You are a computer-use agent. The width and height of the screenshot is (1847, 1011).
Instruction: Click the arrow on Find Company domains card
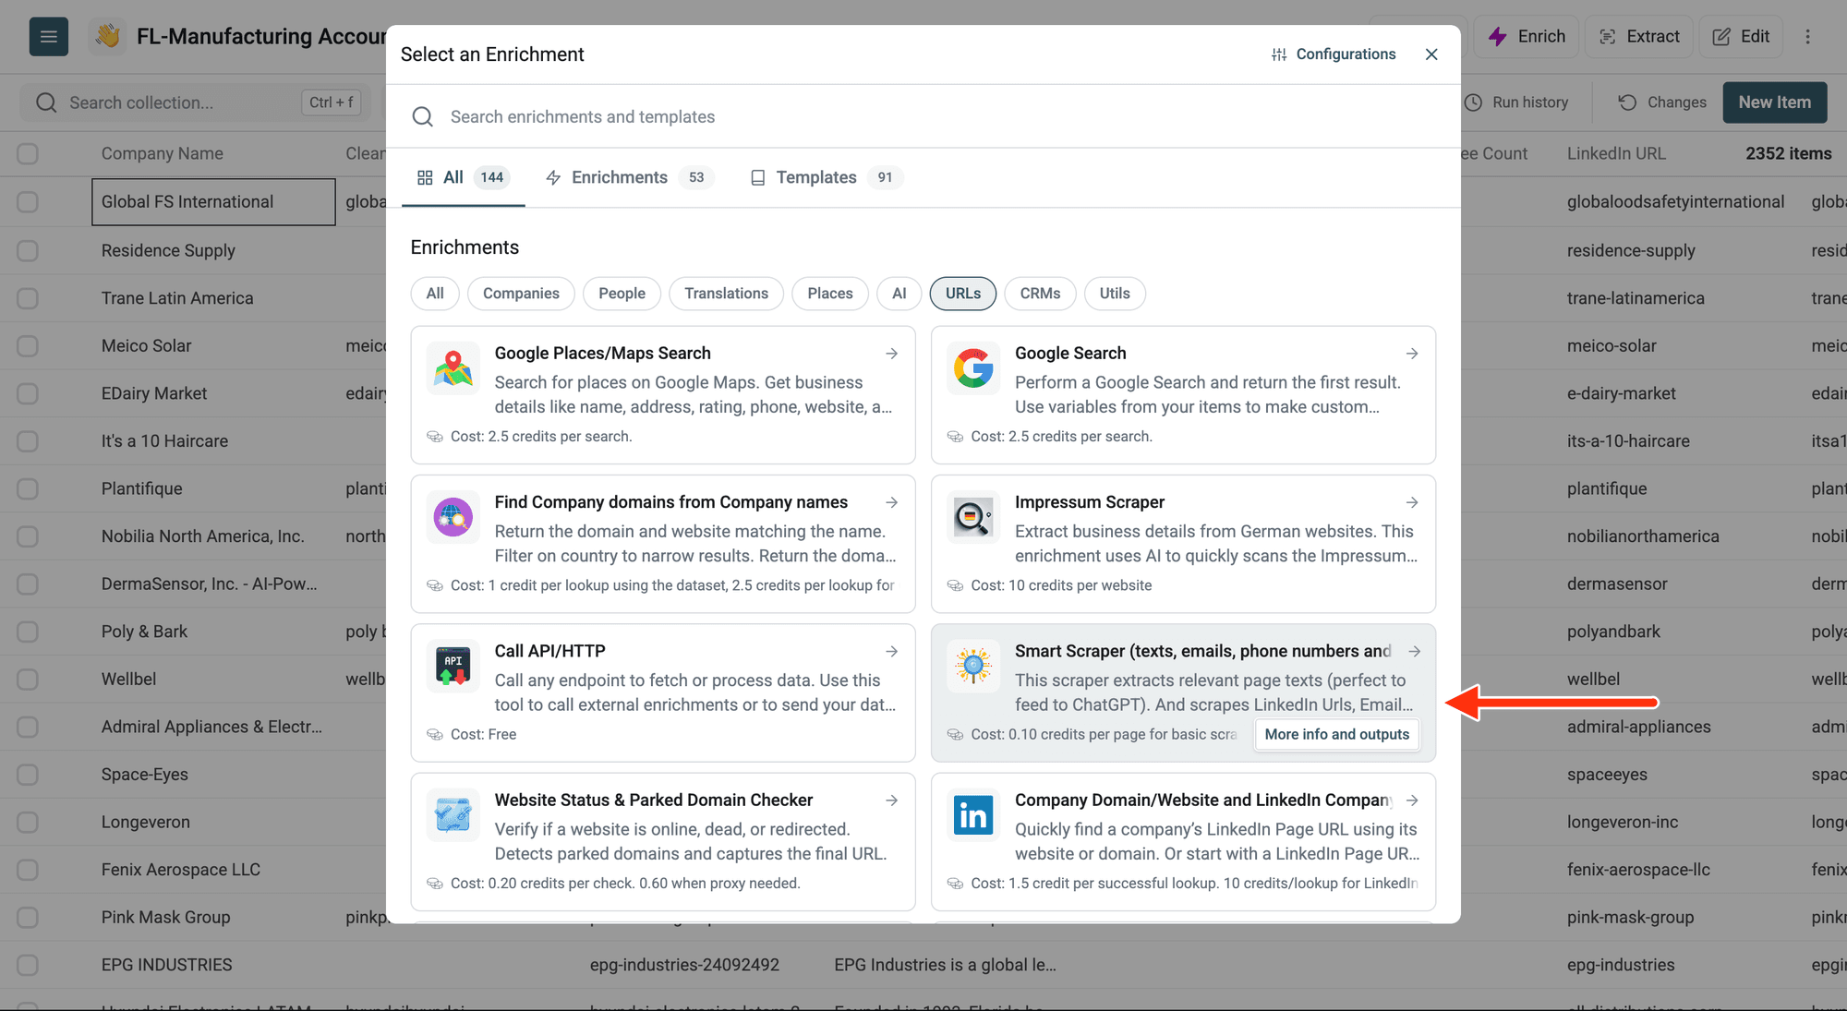point(892,502)
